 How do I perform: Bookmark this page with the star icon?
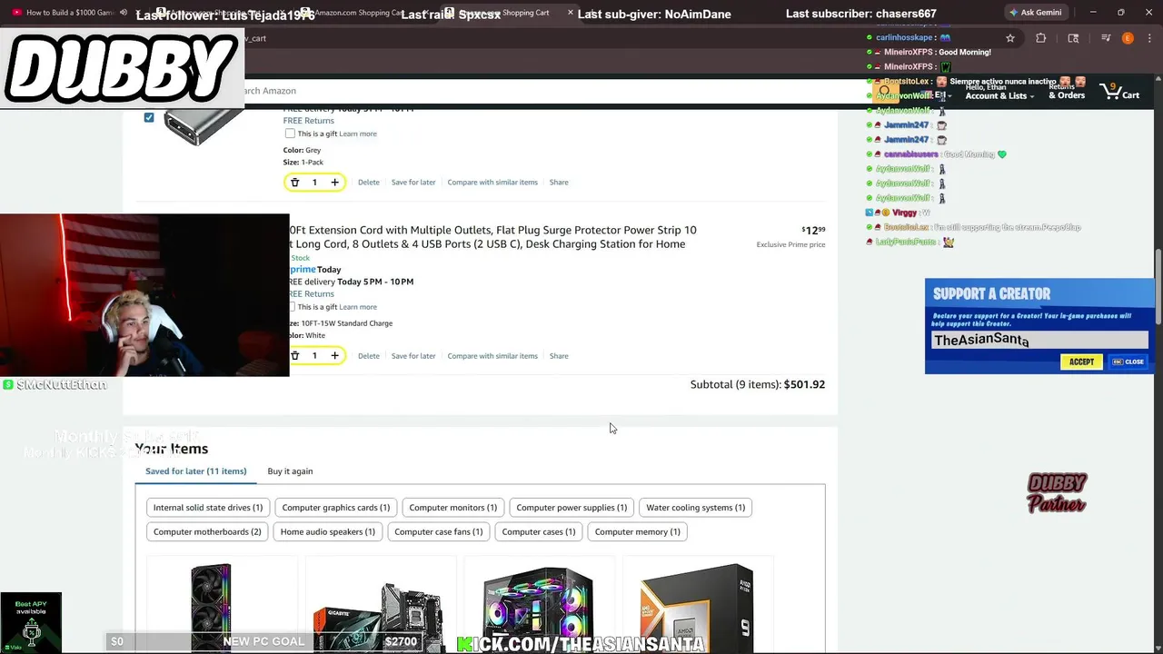coord(1009,38)
